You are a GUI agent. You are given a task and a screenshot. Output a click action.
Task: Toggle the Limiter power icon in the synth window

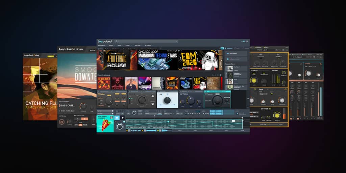pyautogui.click(x=270, y=108)
